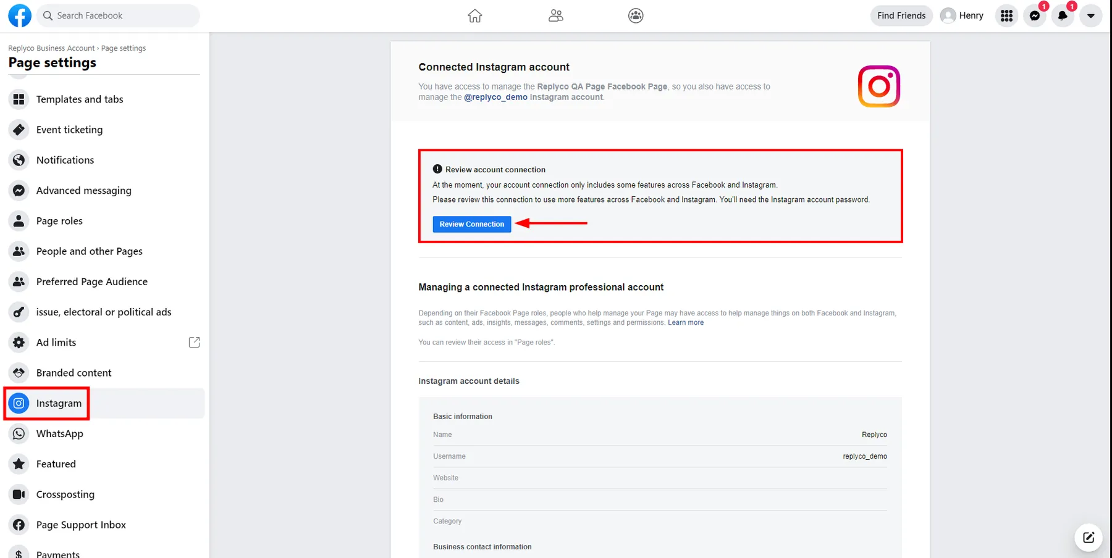Follow the Learn more link
Screen dimensions: 1112x558
(686, 322)
